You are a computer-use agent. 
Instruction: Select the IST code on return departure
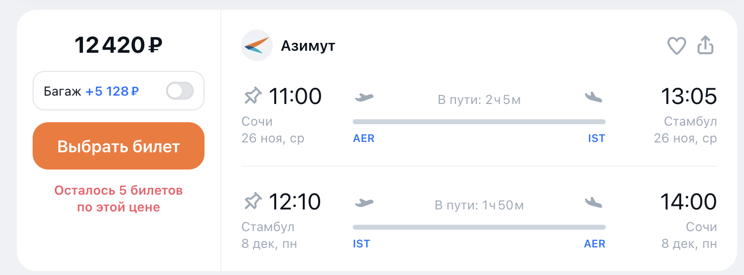pyautogui.click(x=362, y=244)
